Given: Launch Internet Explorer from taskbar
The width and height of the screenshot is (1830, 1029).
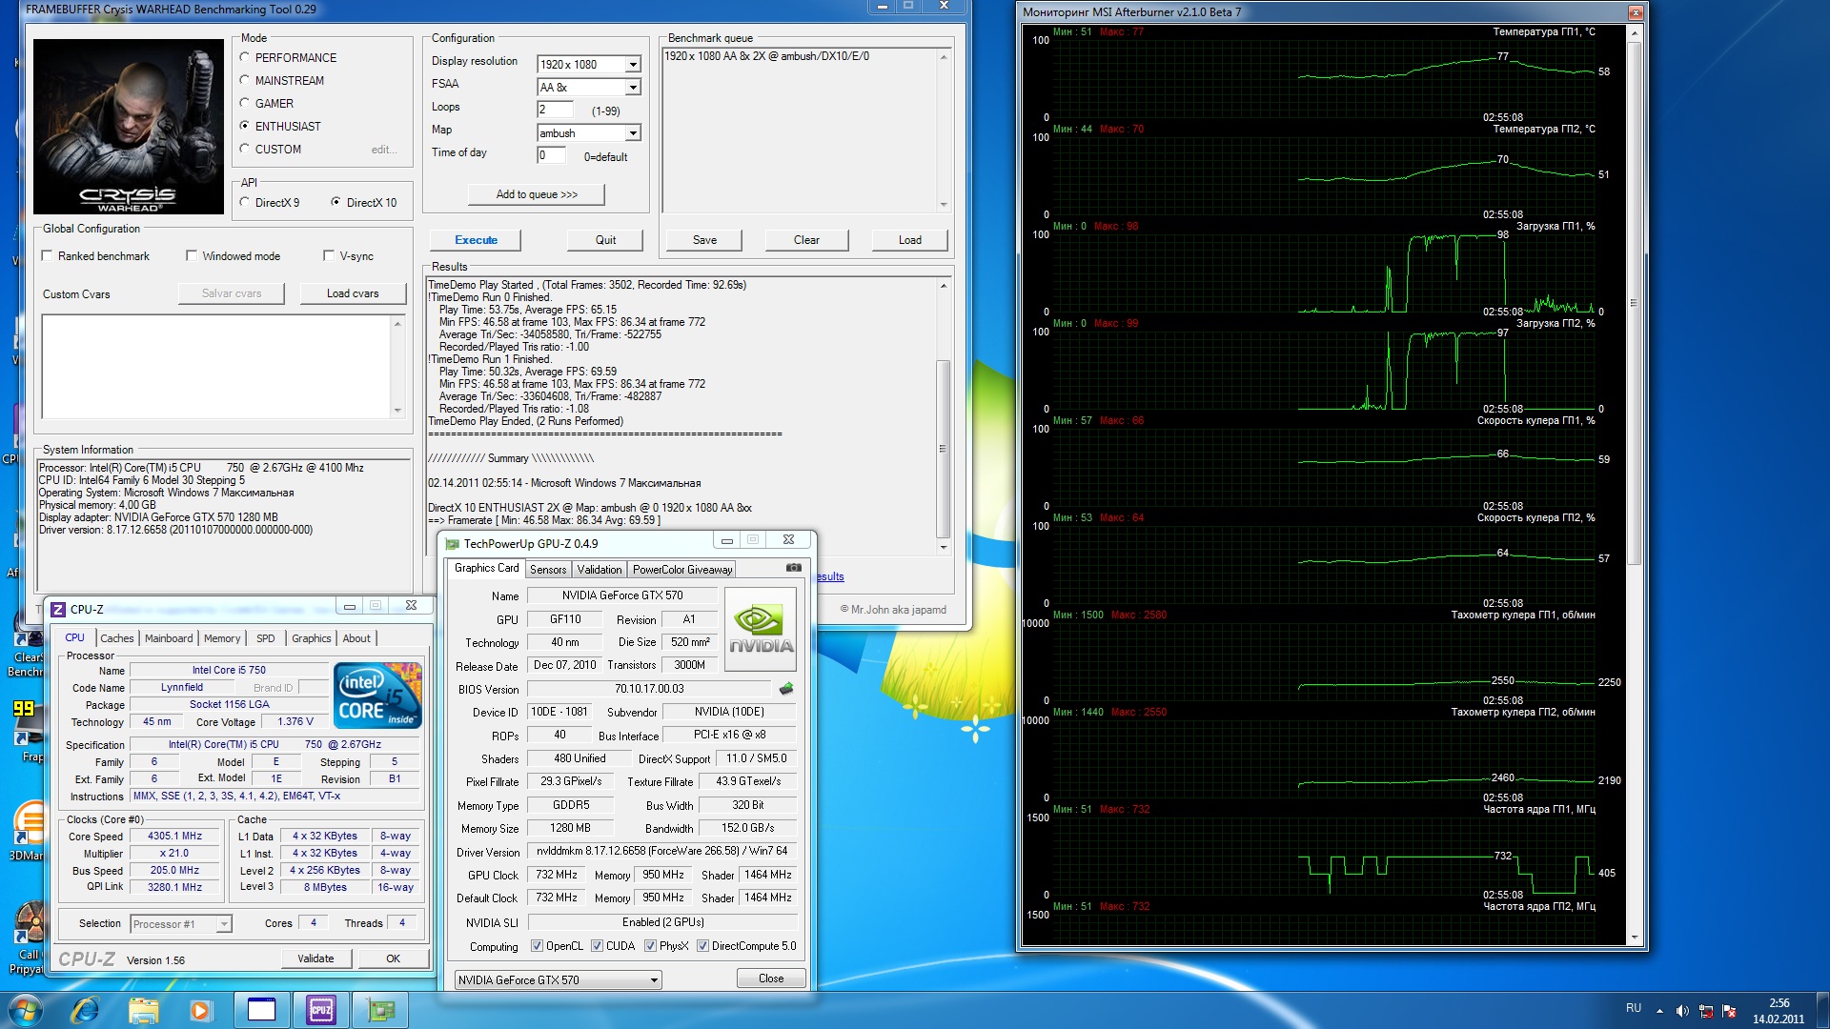Looking at the screenshot, I should click(x=86, y=1010).
